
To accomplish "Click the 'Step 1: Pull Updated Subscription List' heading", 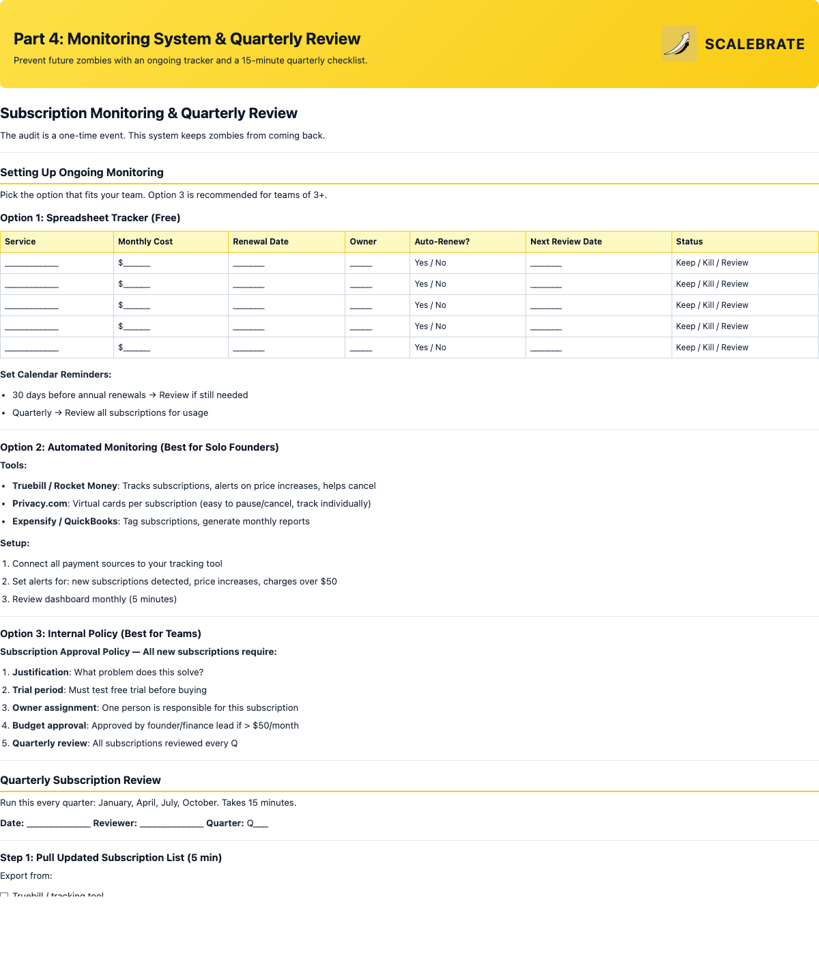I will [x=111, y=858].
